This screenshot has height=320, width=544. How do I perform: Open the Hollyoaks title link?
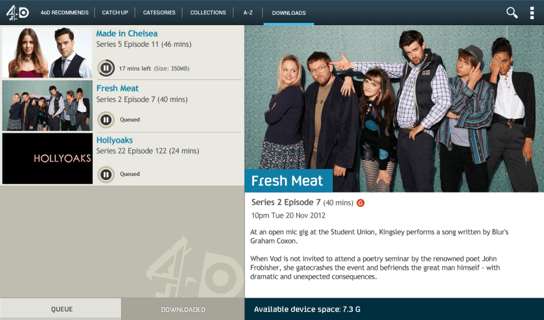click(114, 140)
